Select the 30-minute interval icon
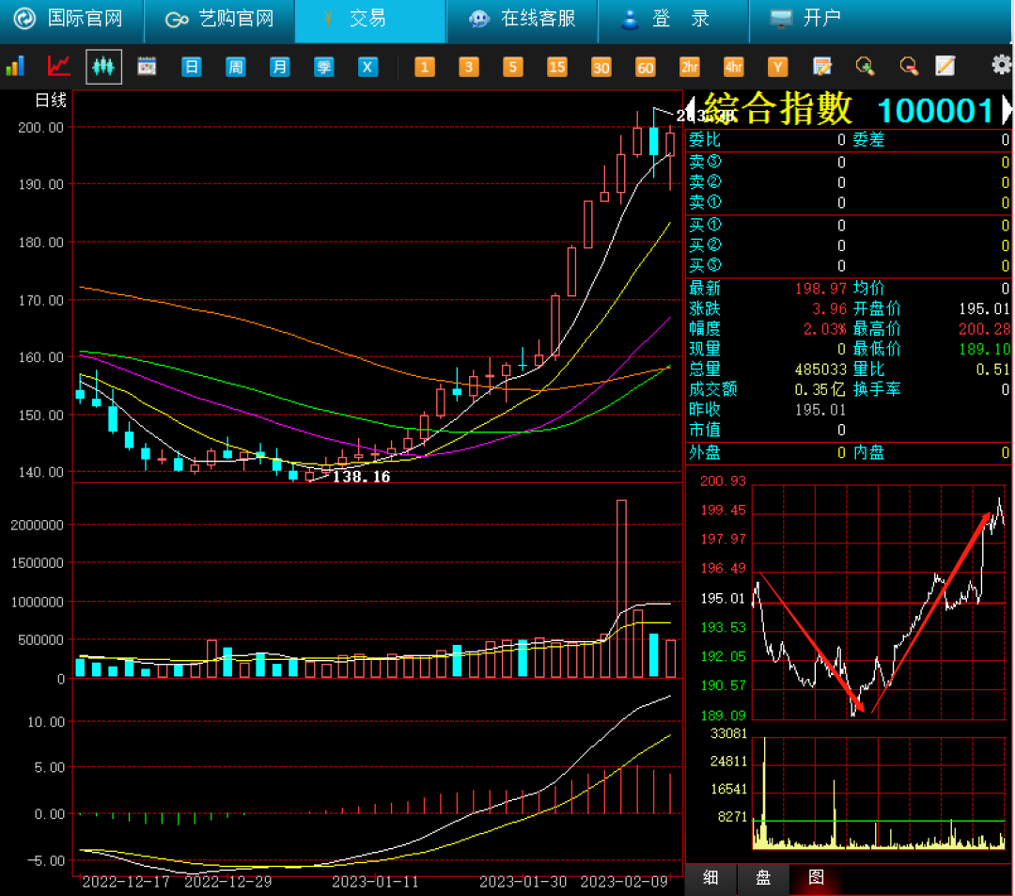Screen dimensions: 1015x896 [601, 67]
